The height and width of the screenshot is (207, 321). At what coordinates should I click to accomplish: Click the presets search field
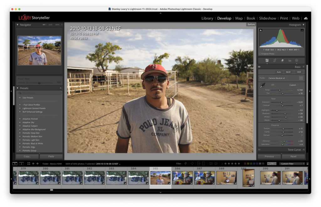coord(40,93)
